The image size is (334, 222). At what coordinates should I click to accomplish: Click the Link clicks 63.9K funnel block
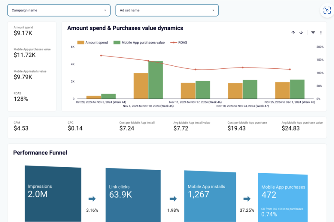133,195
